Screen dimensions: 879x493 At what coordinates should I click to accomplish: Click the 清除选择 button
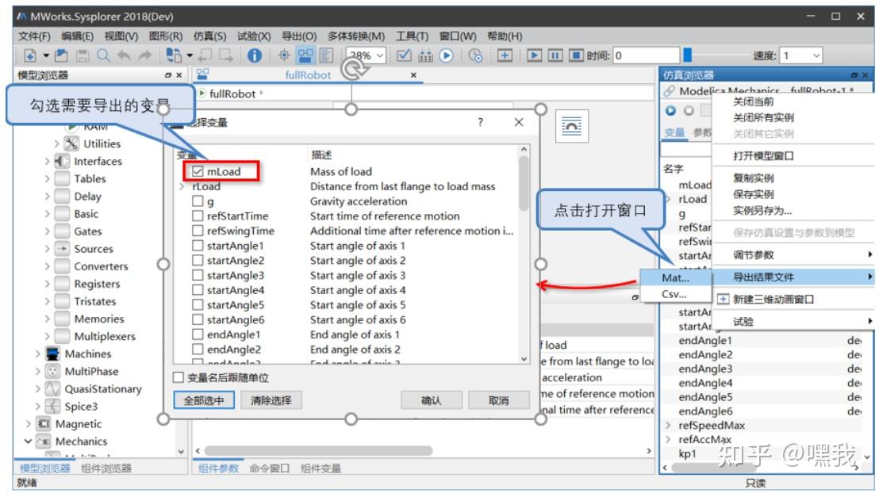271,400
